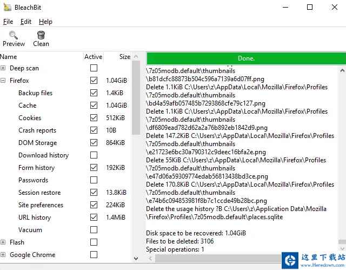Enable the Flash checkbox
346x270 pixels.
coord(94,242)
